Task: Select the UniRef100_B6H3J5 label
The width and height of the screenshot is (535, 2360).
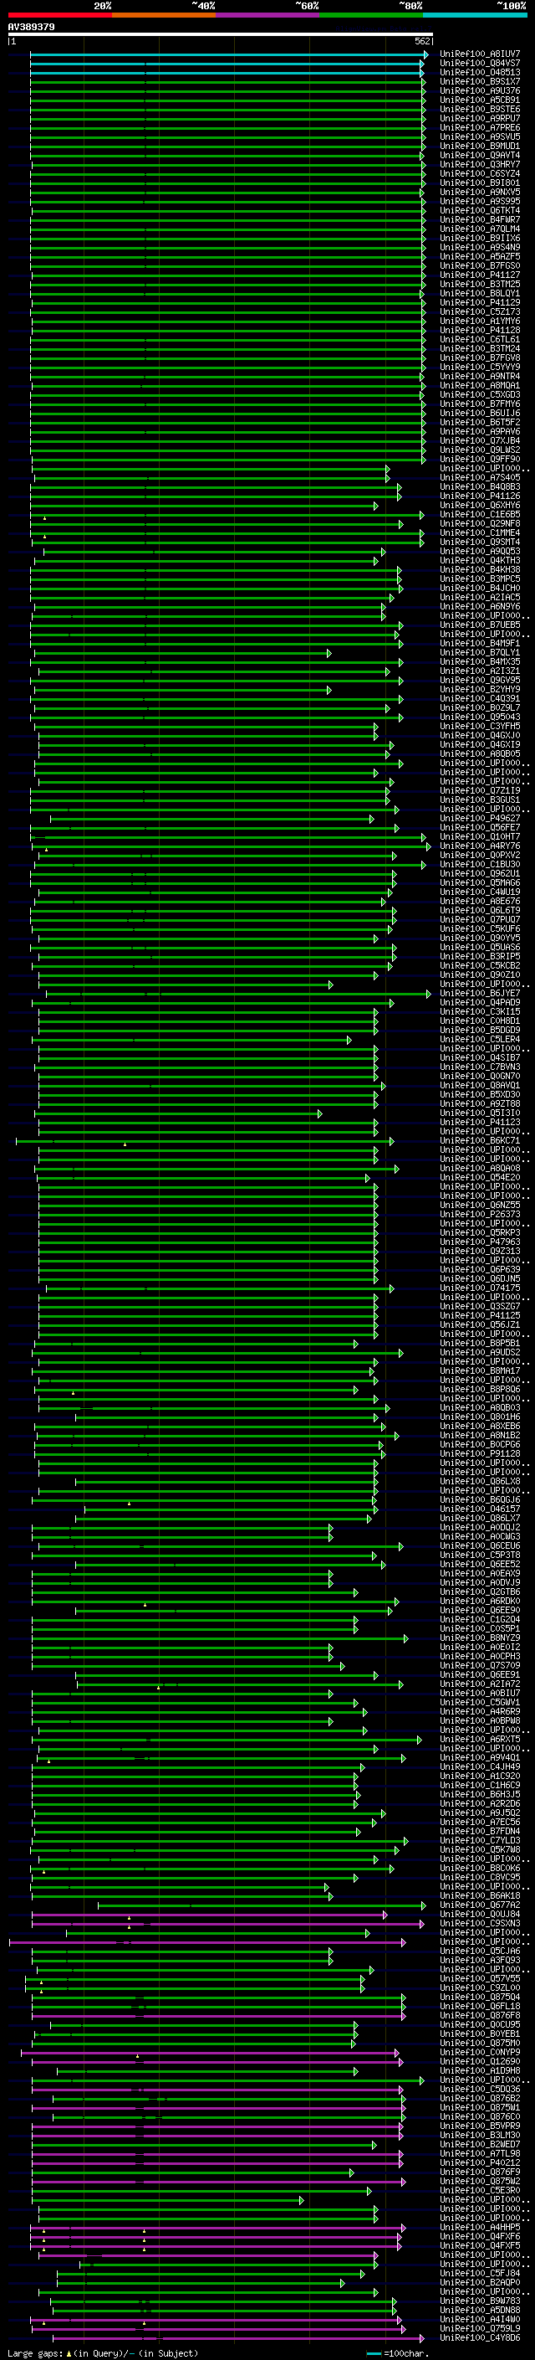Action: (x=480, y=1794)
